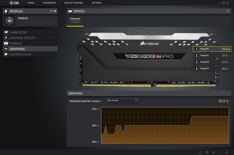
Task: Open the TIMINGS section
Action: [30, 44]
